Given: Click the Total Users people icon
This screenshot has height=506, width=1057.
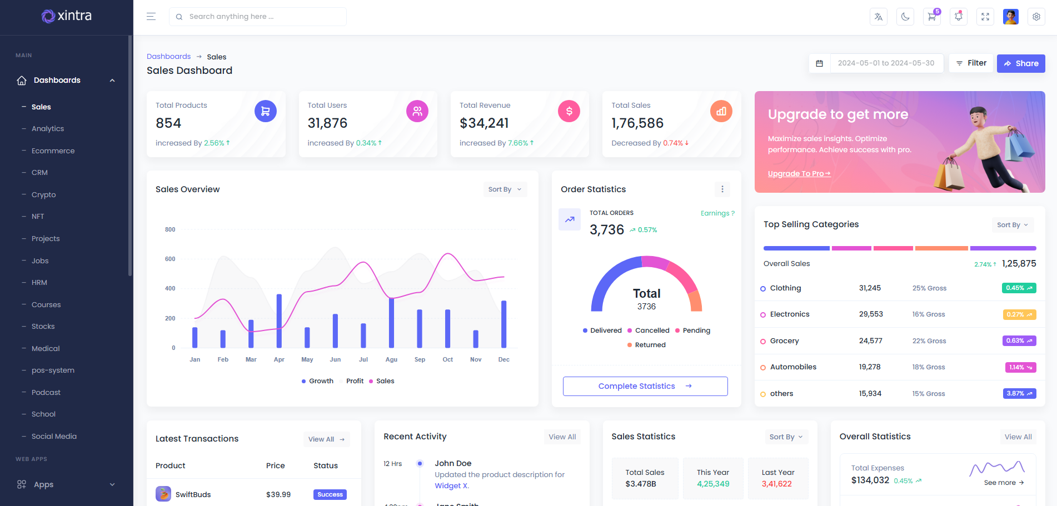Looking at the screenshot, I should click(417, 111).
